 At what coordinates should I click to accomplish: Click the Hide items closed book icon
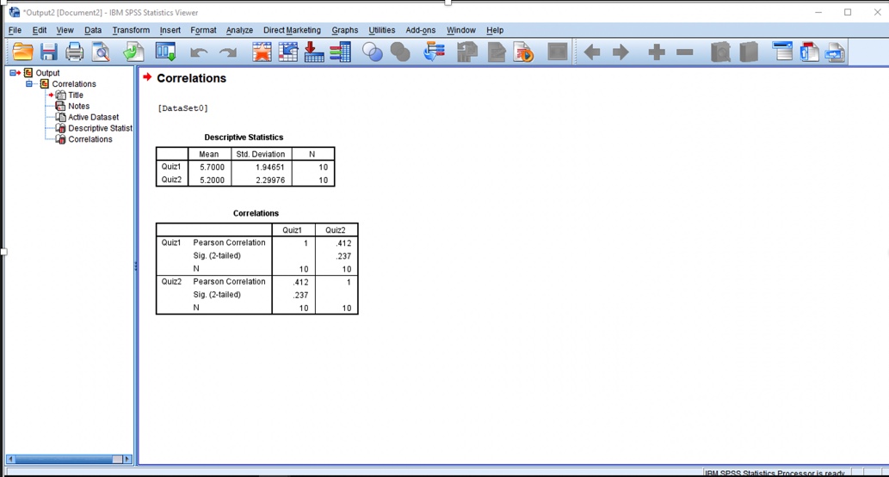(749, 52)
